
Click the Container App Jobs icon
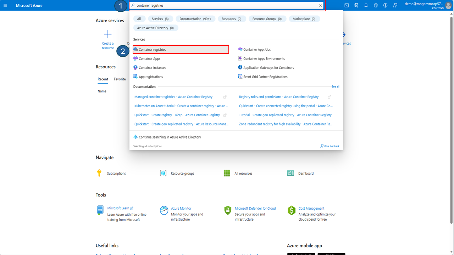(240, 49)
